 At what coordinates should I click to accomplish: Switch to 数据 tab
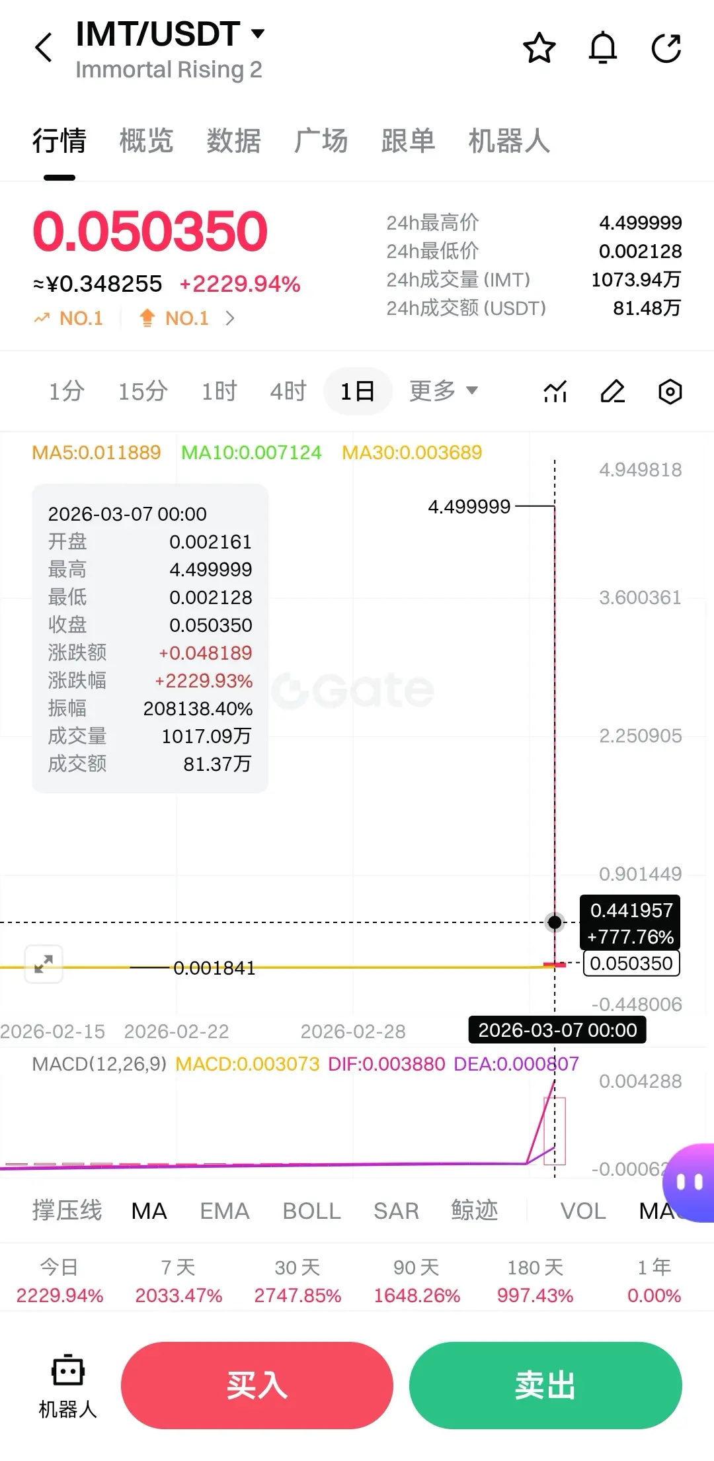(x=234, y=141)
